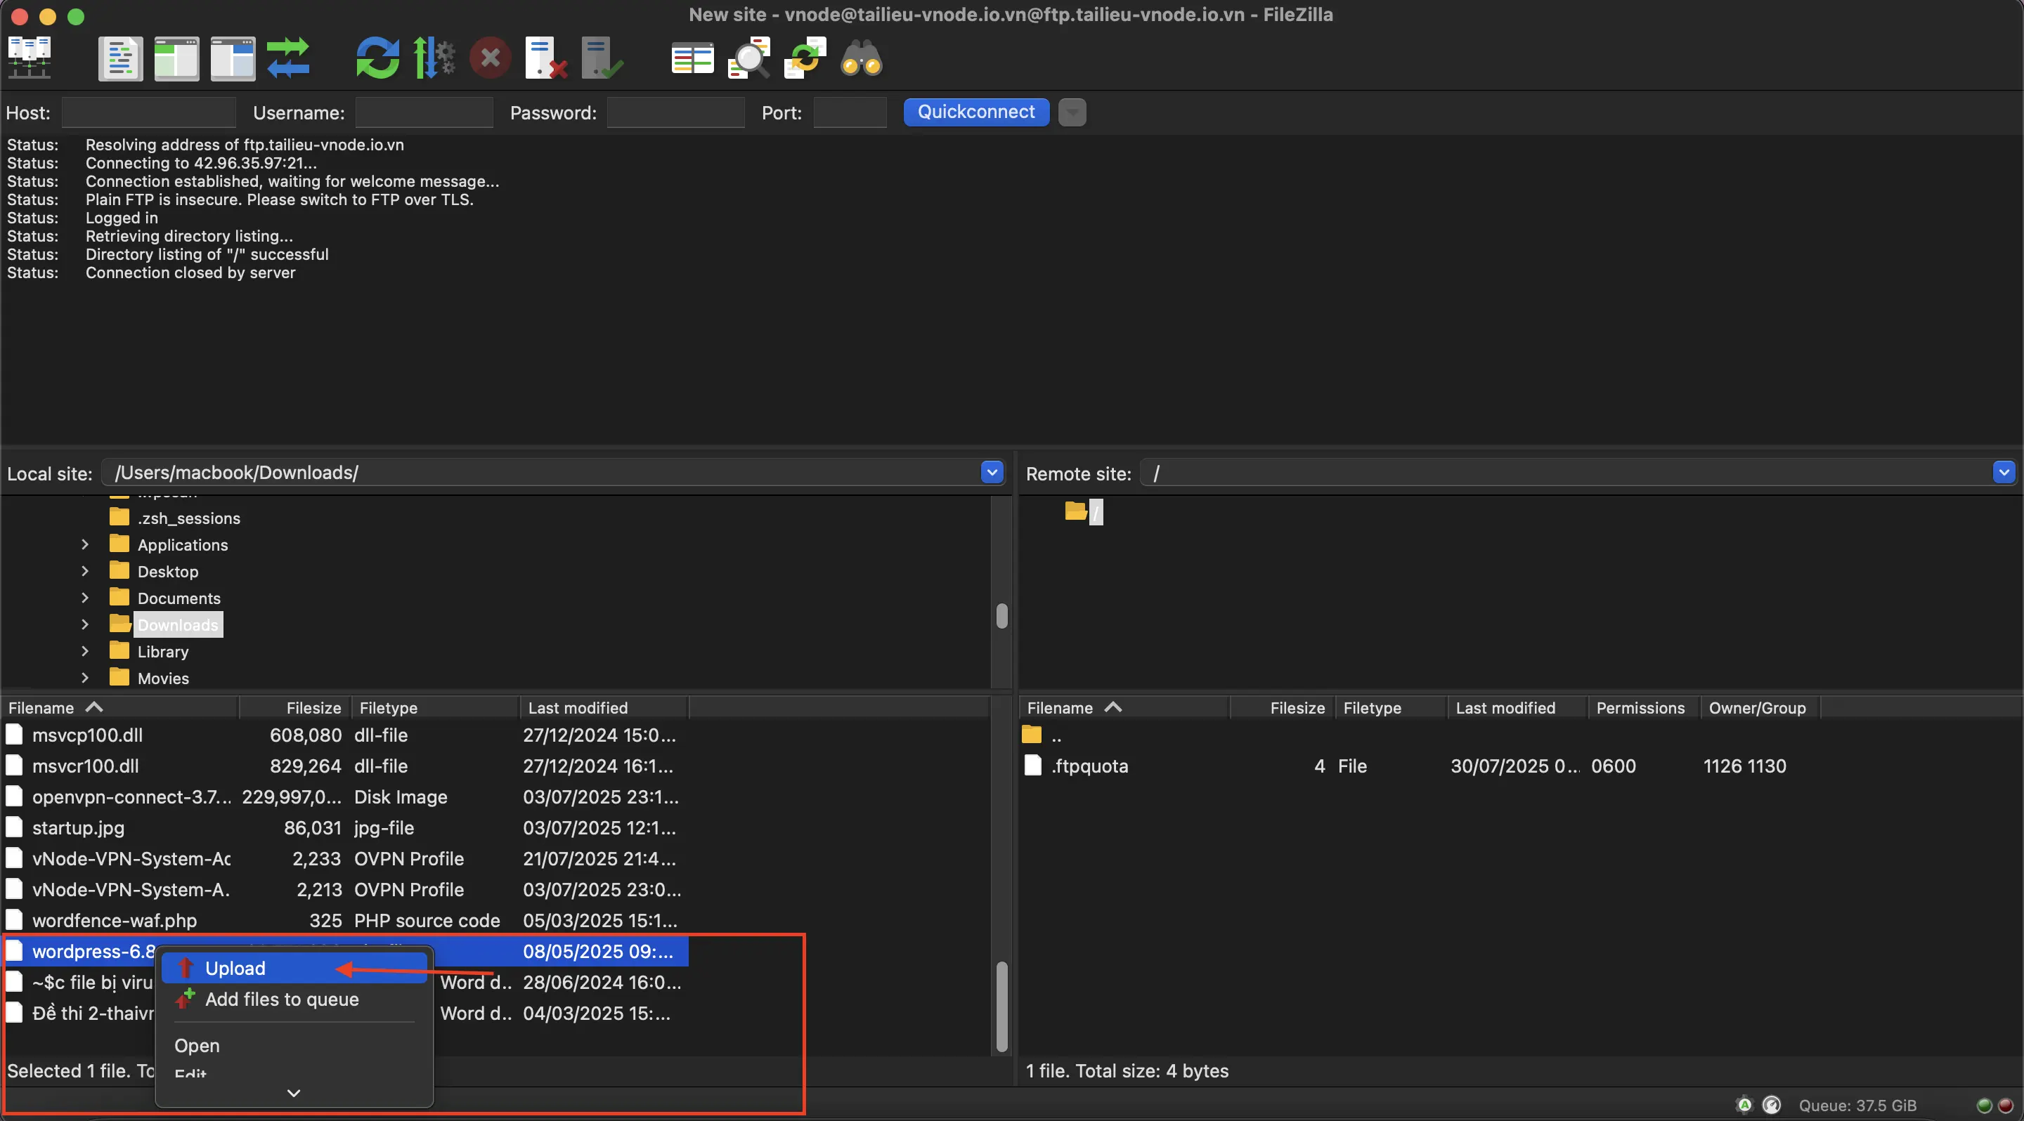Disconnect from the current server
The width and height of the screenshot is (2024, 1121).
tap(546, 58)
